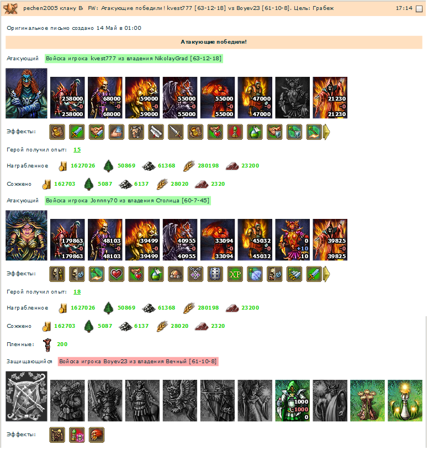Screen dimensions: 428x455
Task: Click Boyev23 defender crest emblem
Action: pyautogui.click(x=27, y=396)
